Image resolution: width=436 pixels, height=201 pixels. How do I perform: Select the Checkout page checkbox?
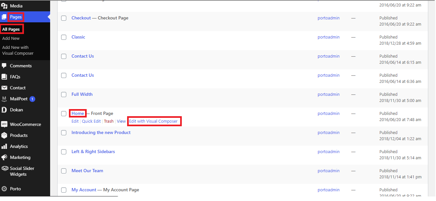(x=64, y=18)
